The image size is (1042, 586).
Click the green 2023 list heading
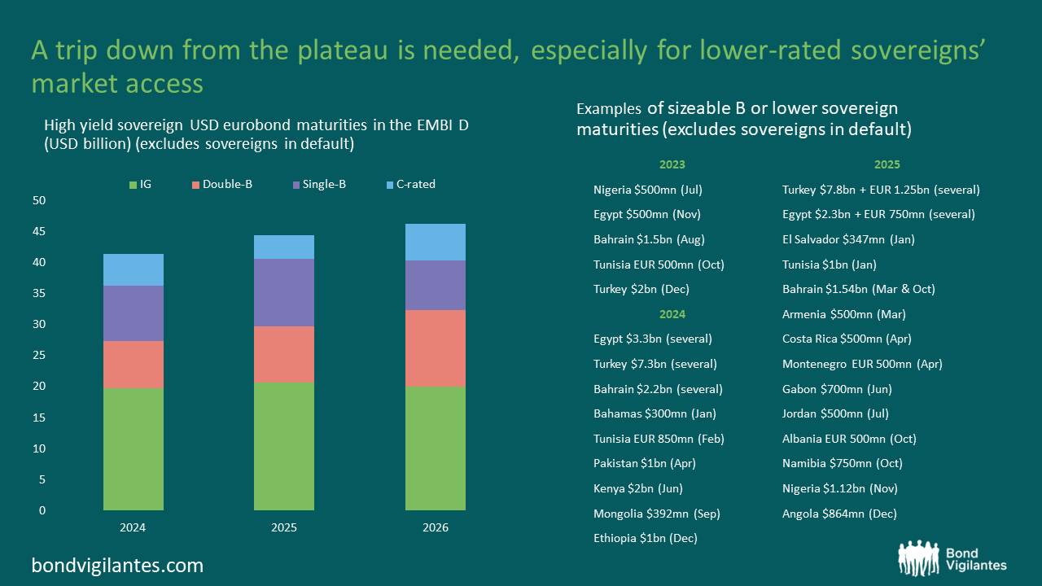[672, 164]
